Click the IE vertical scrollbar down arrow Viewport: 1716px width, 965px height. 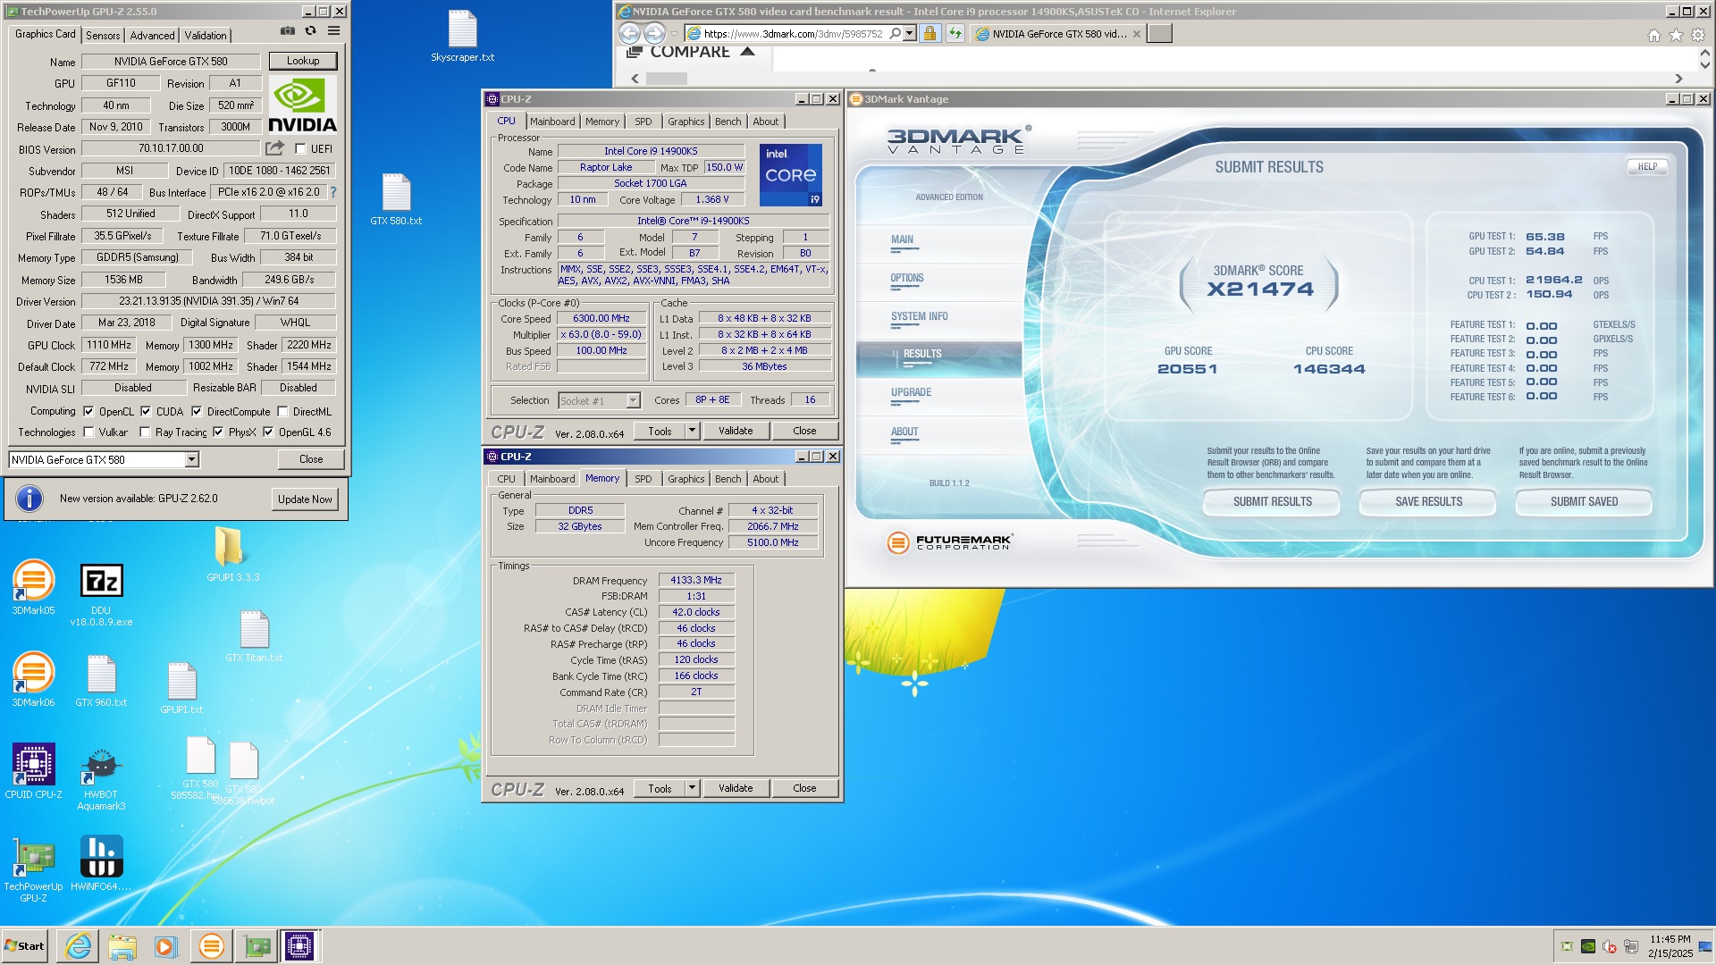coord(1704,65)
